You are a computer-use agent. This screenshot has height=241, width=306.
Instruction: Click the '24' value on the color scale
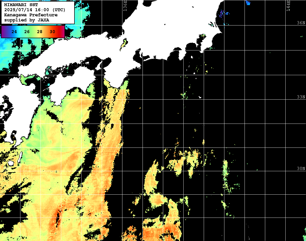14,32
